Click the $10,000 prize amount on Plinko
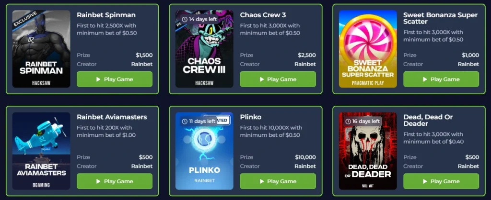The height and width of the screenshot is (200, 491). 305,157
